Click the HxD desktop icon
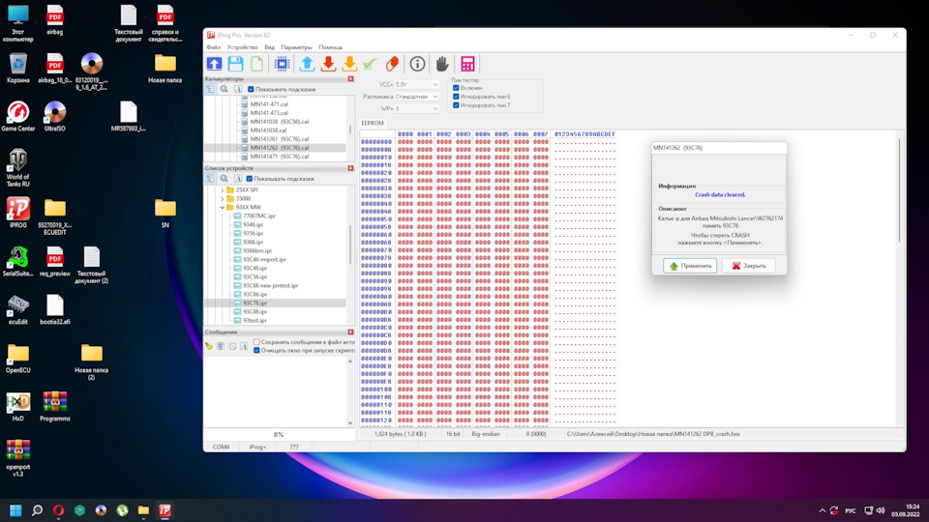Image resolution: width=929 pixels, height=522 pixels. [17, 407]
